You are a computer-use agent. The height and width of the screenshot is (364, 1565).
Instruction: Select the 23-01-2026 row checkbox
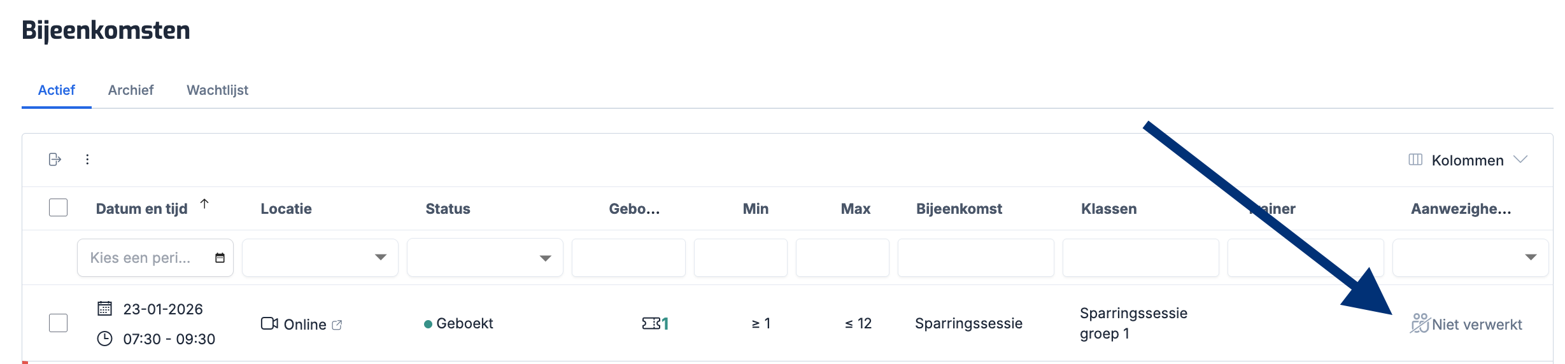(x=58, y=323)
